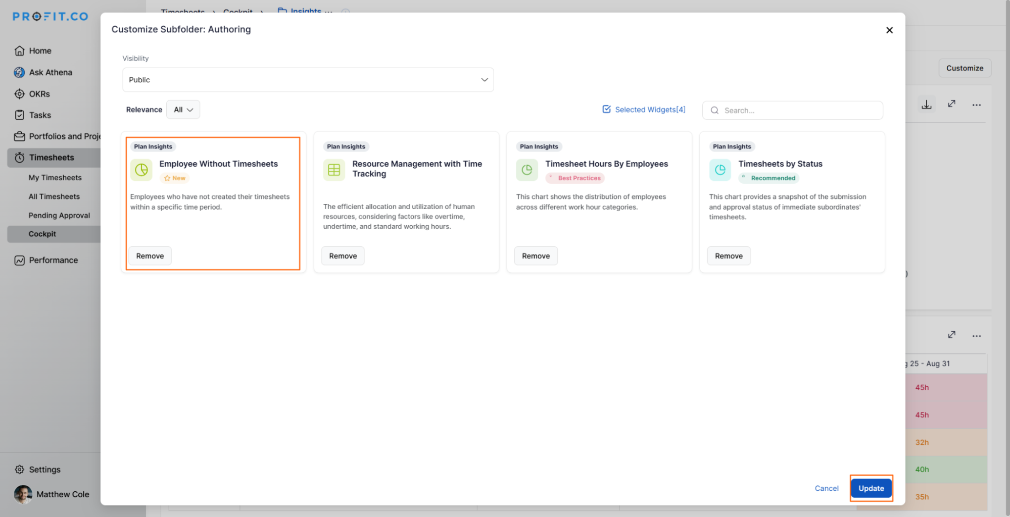Screen dimensions: 1010x517
Task: Click the 35h cell in background table
Action: [x=946, y=497]
